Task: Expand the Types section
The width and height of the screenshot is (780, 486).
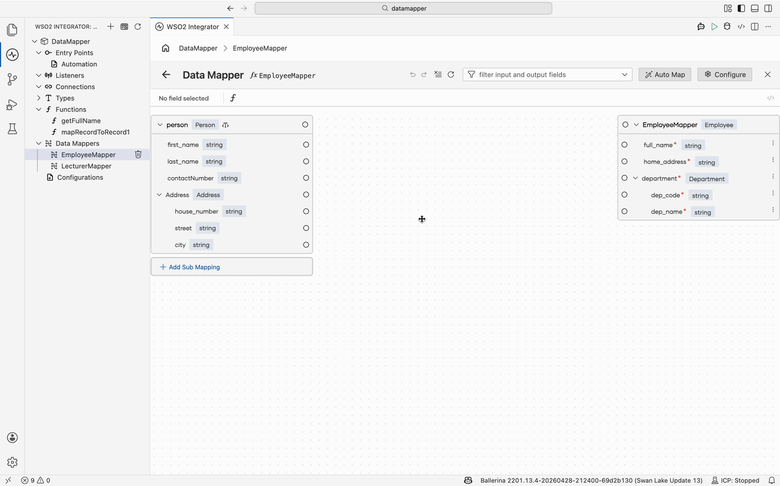Action: point(39,98)
